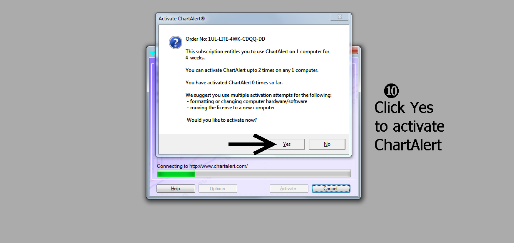Click the black arrow pointing to Yes

253,144
